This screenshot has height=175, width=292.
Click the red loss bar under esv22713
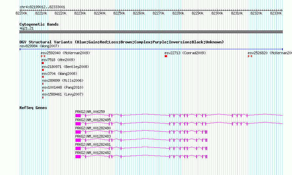(x=166, y=56)
